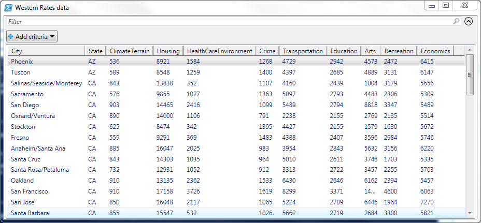Sort by Transportation column header
Viewport: 481px width, 223px height.
click(x=303, y=51)
